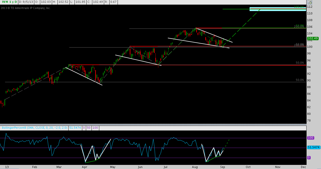Click the green 102.49 price bubble on axis
The image size is (321, 169).
(313, 39)
